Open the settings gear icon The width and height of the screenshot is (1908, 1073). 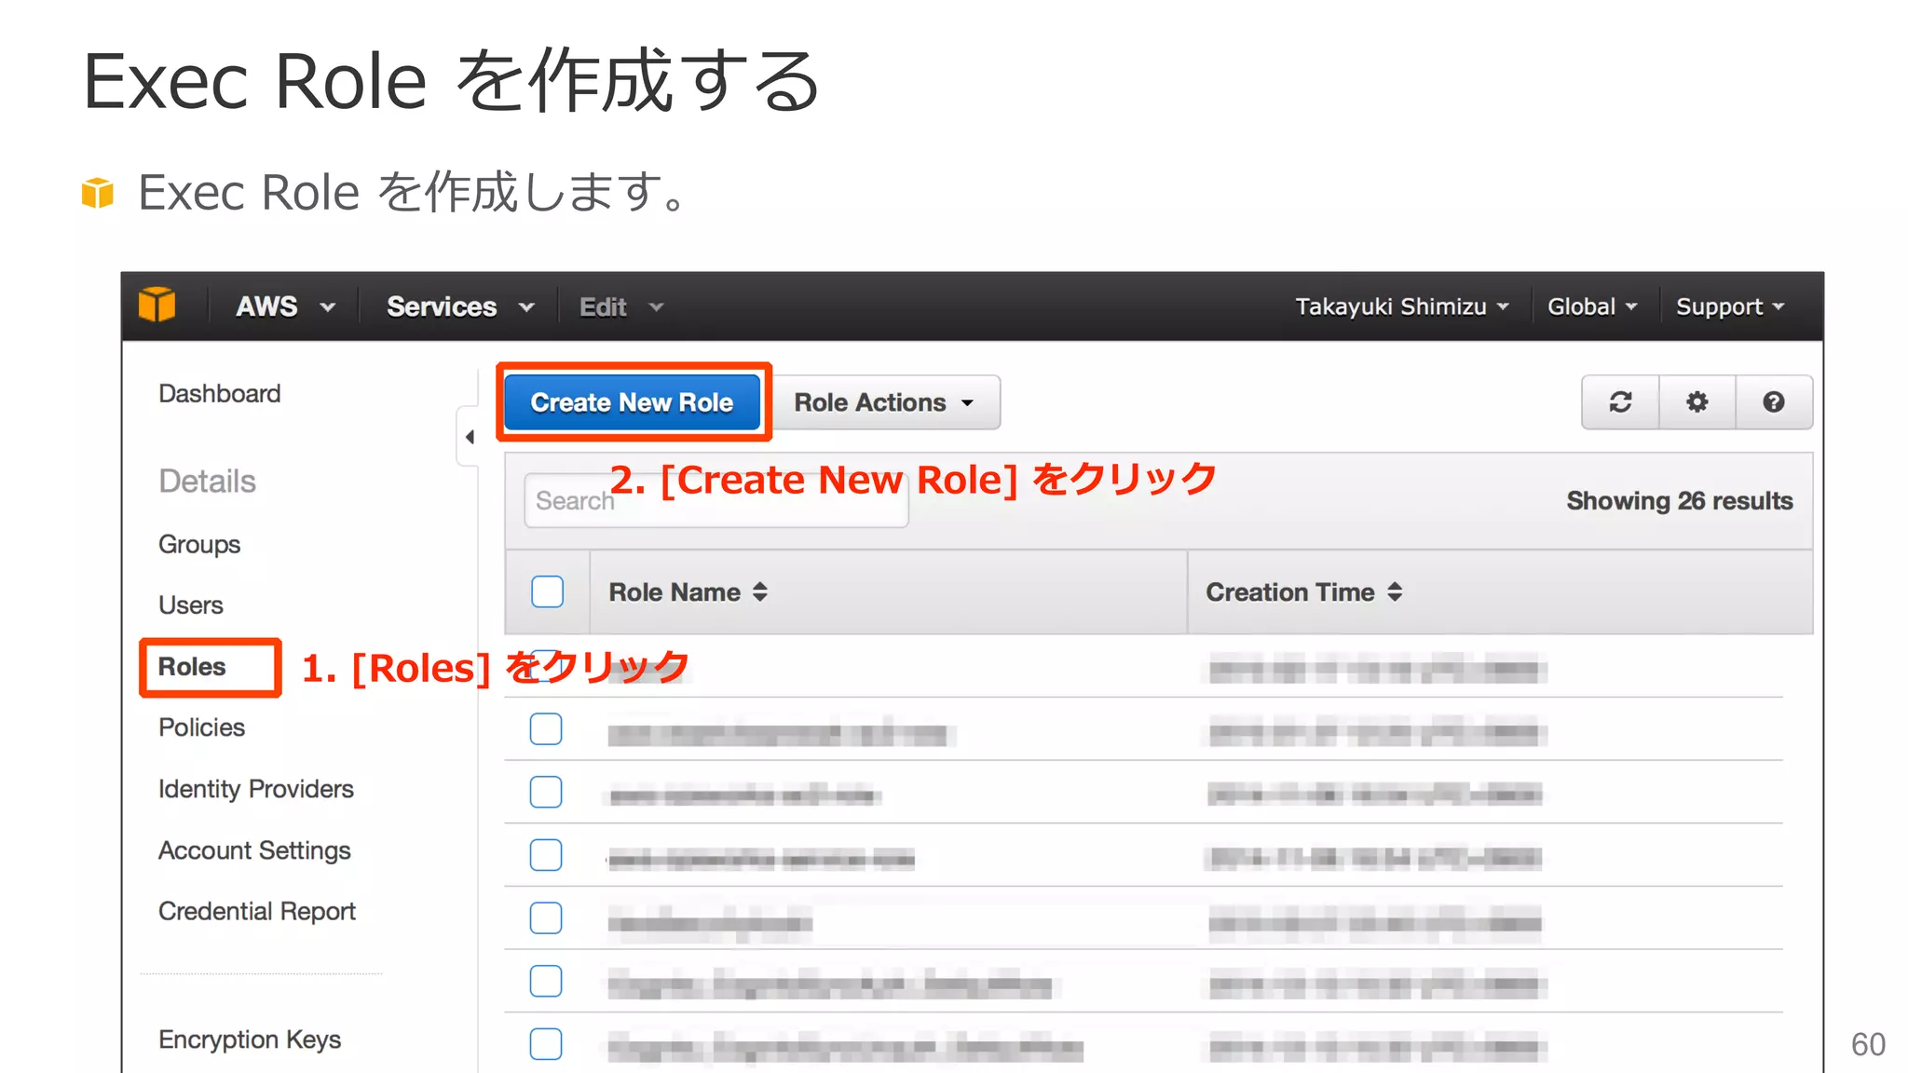tap(1697, 402)
